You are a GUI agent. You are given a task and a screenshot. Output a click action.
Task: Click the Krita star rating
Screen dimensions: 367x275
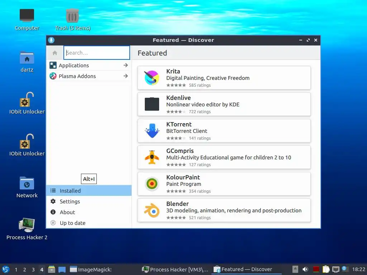(x=176, y=85)
